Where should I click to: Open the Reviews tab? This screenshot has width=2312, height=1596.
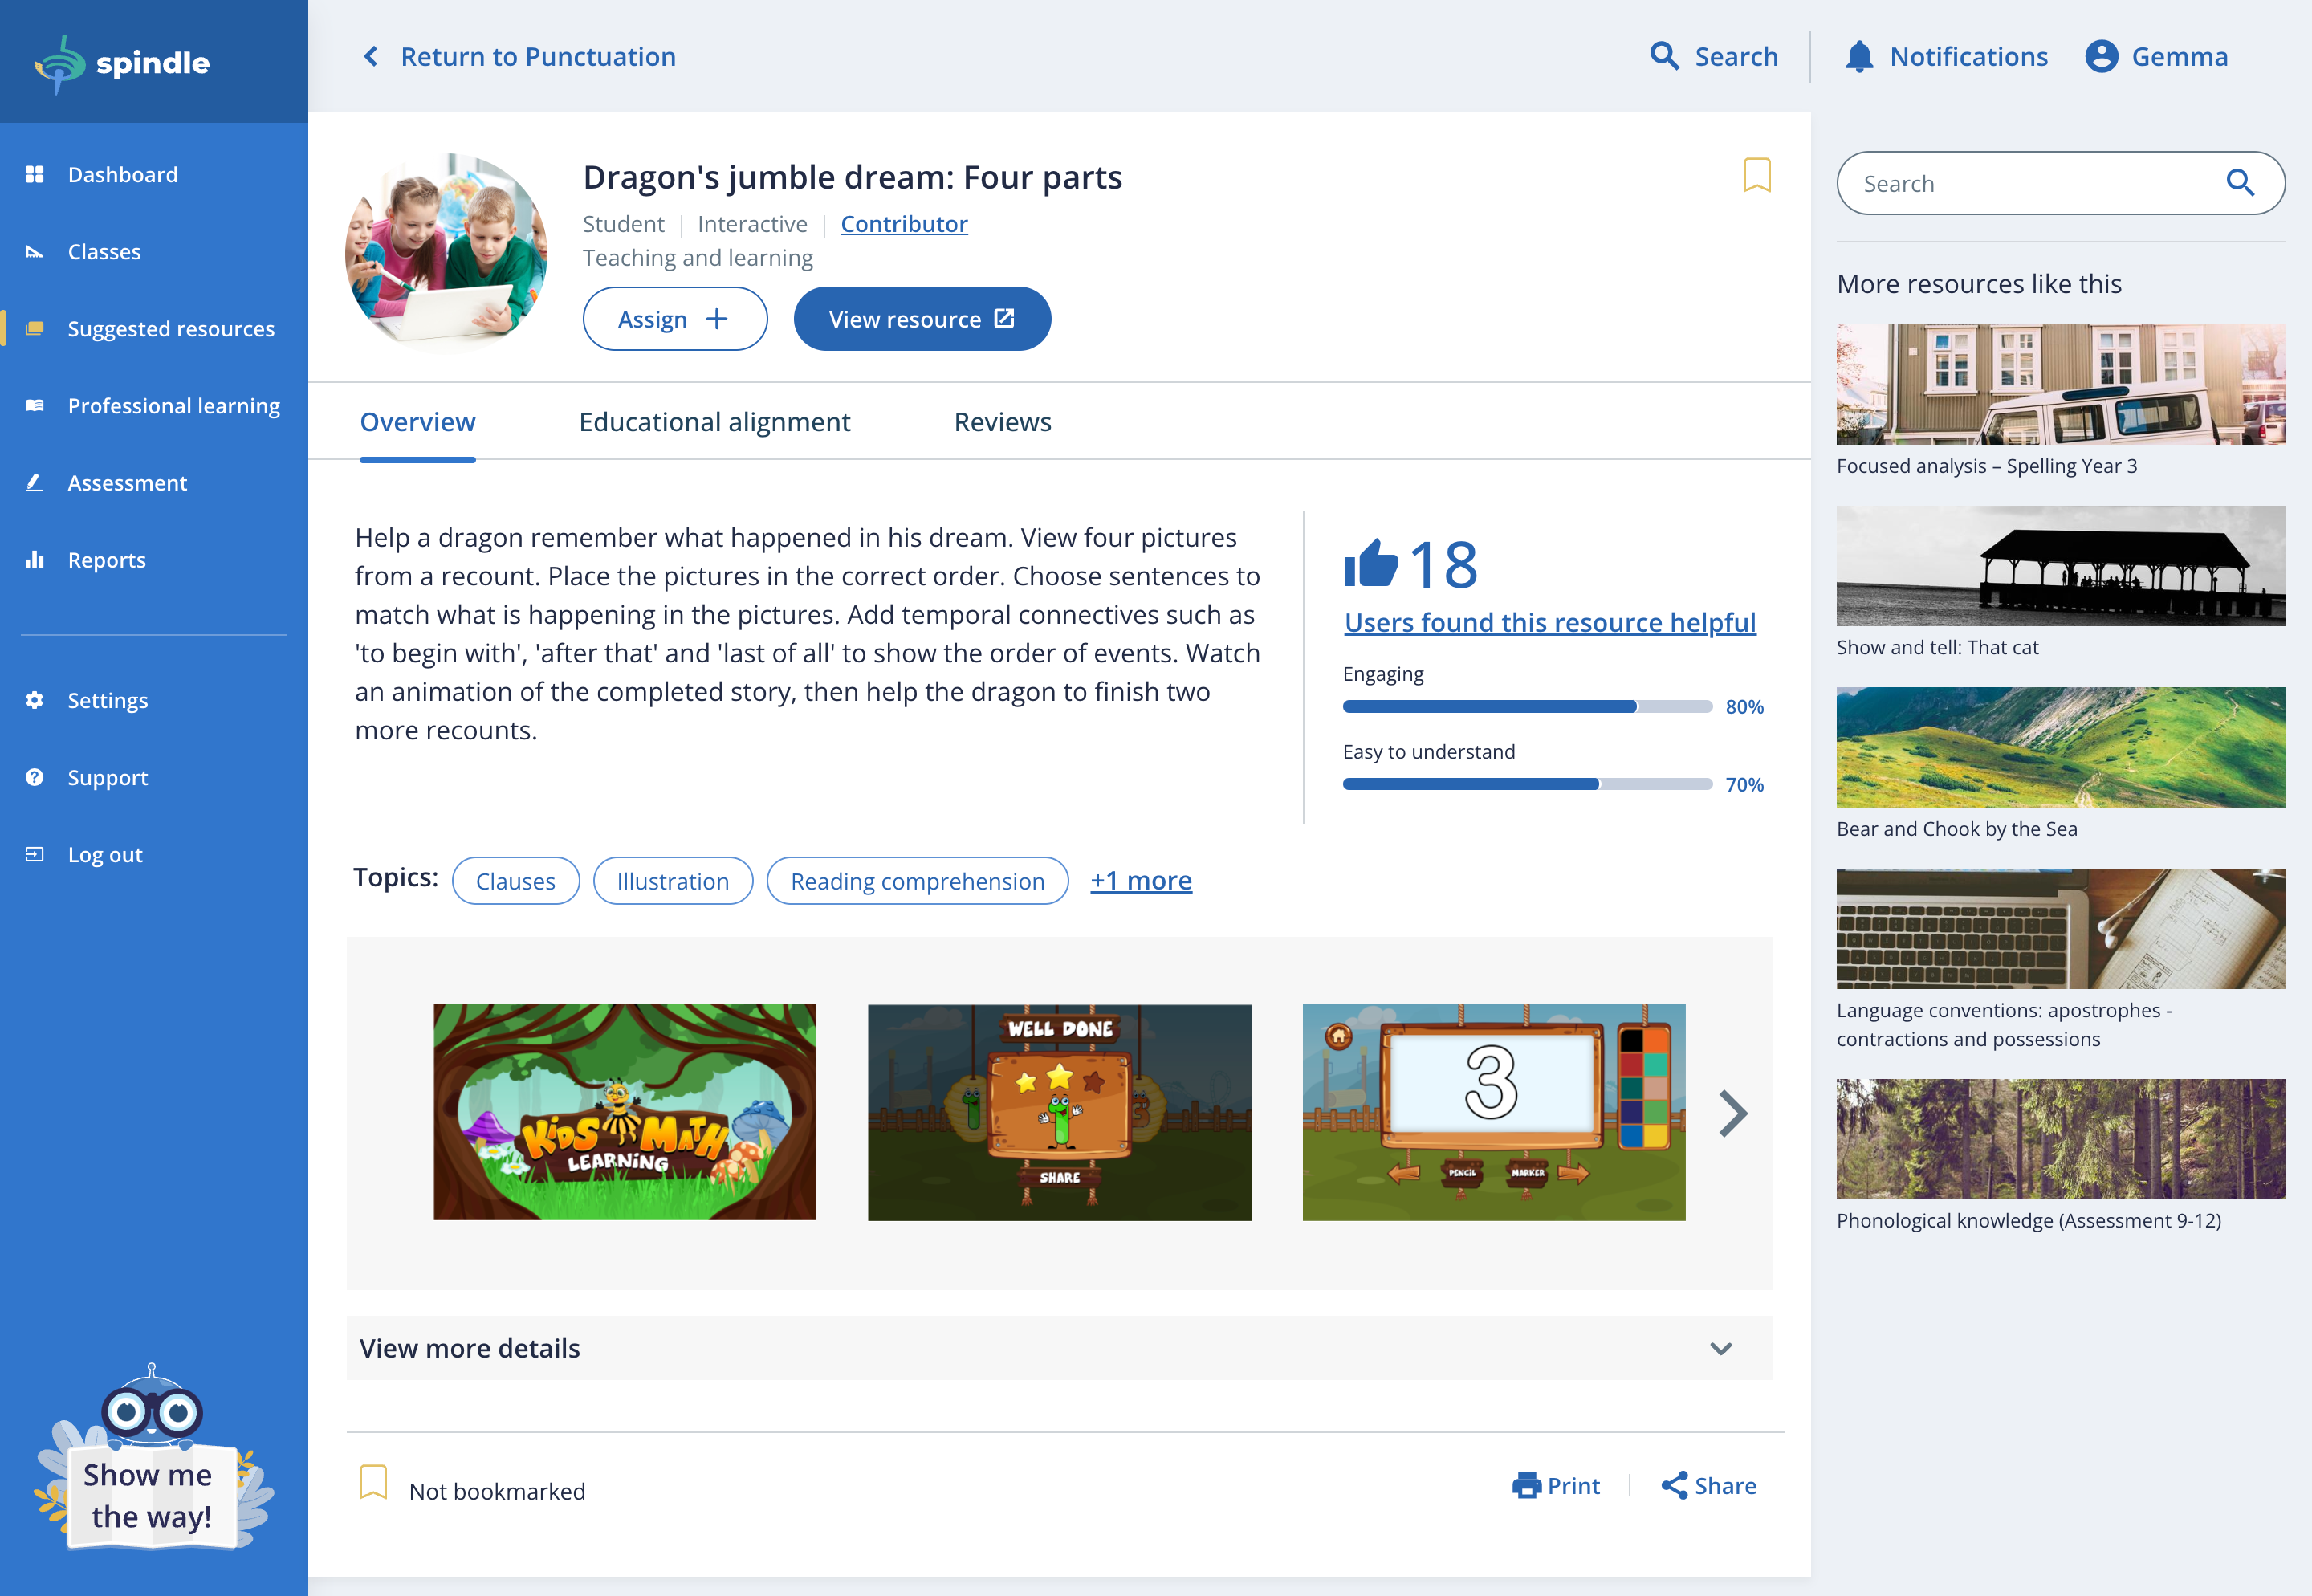(x=1002, y=422)
